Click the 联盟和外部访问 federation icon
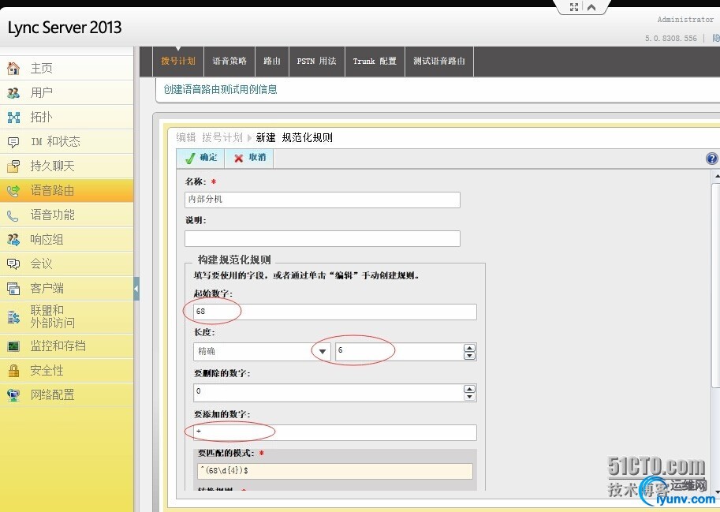This screenshot has width=720, height=512. (x=13, y=317)
